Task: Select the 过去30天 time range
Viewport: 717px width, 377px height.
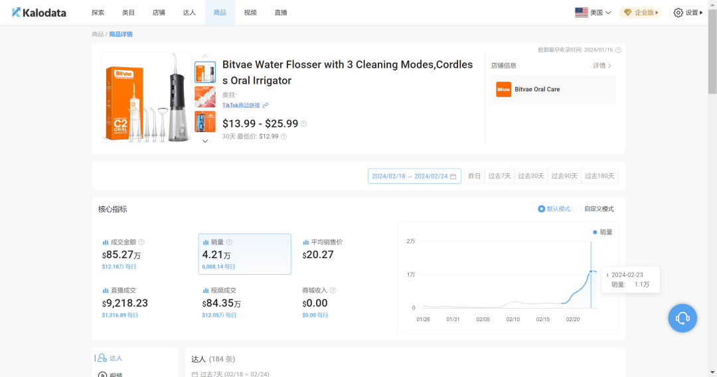Action: 532,176
